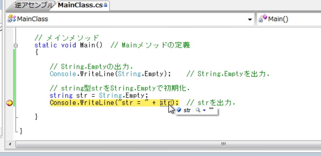Screen dimensions: 321x156
Task: Click the breakpoint current-statement arrow in margin
Action: [9, 103]
